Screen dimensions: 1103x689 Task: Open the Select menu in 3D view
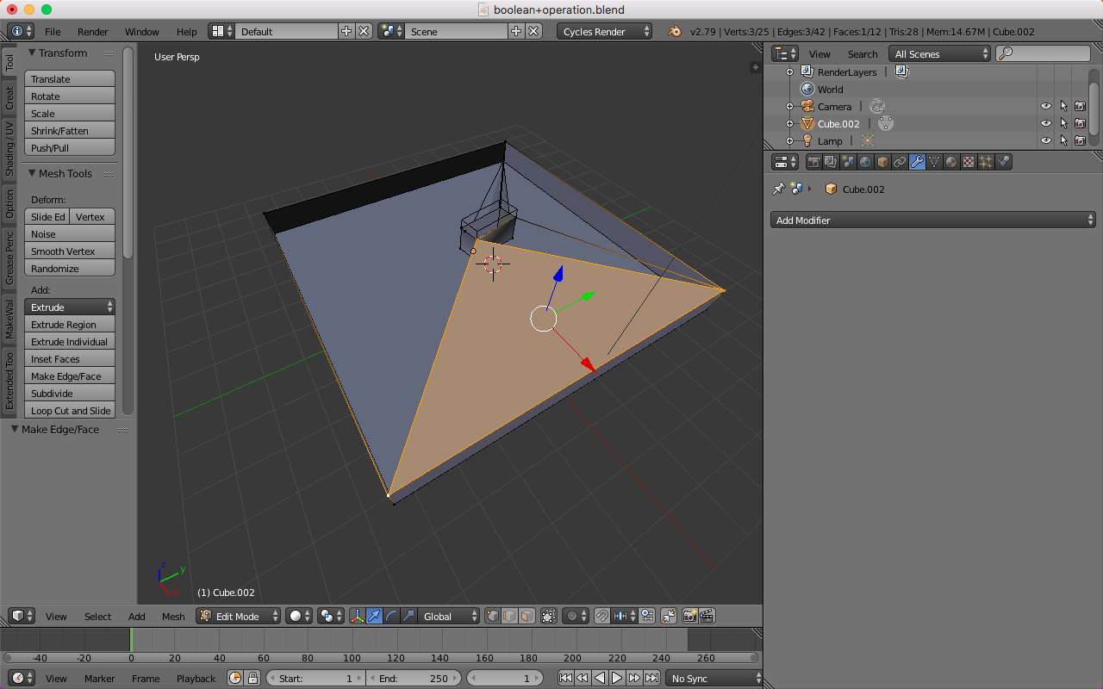click(x=97, y=616)
